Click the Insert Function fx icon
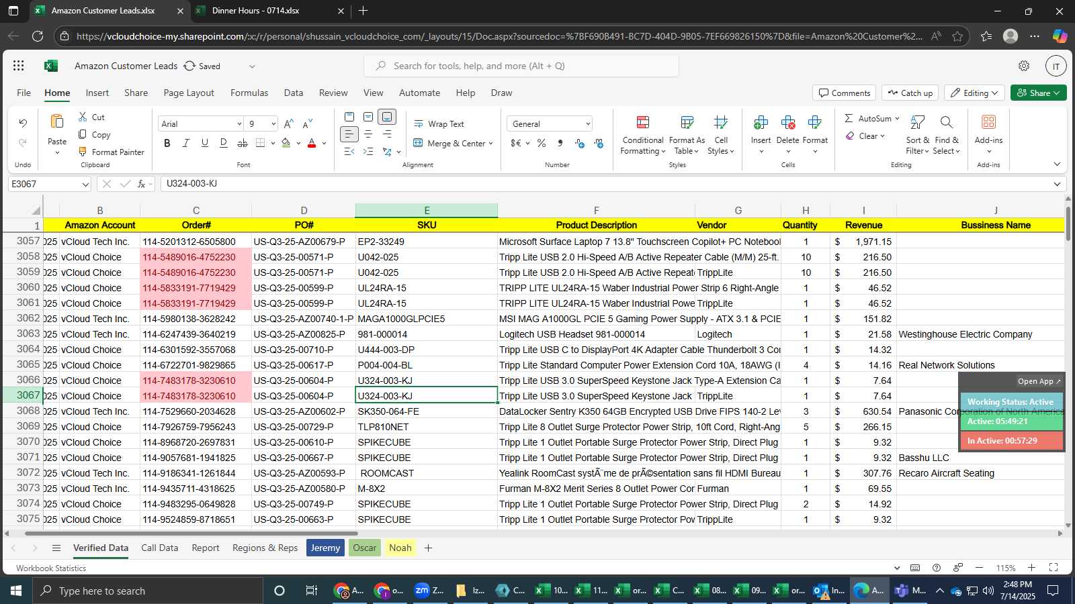 click(x=141, y=184)
